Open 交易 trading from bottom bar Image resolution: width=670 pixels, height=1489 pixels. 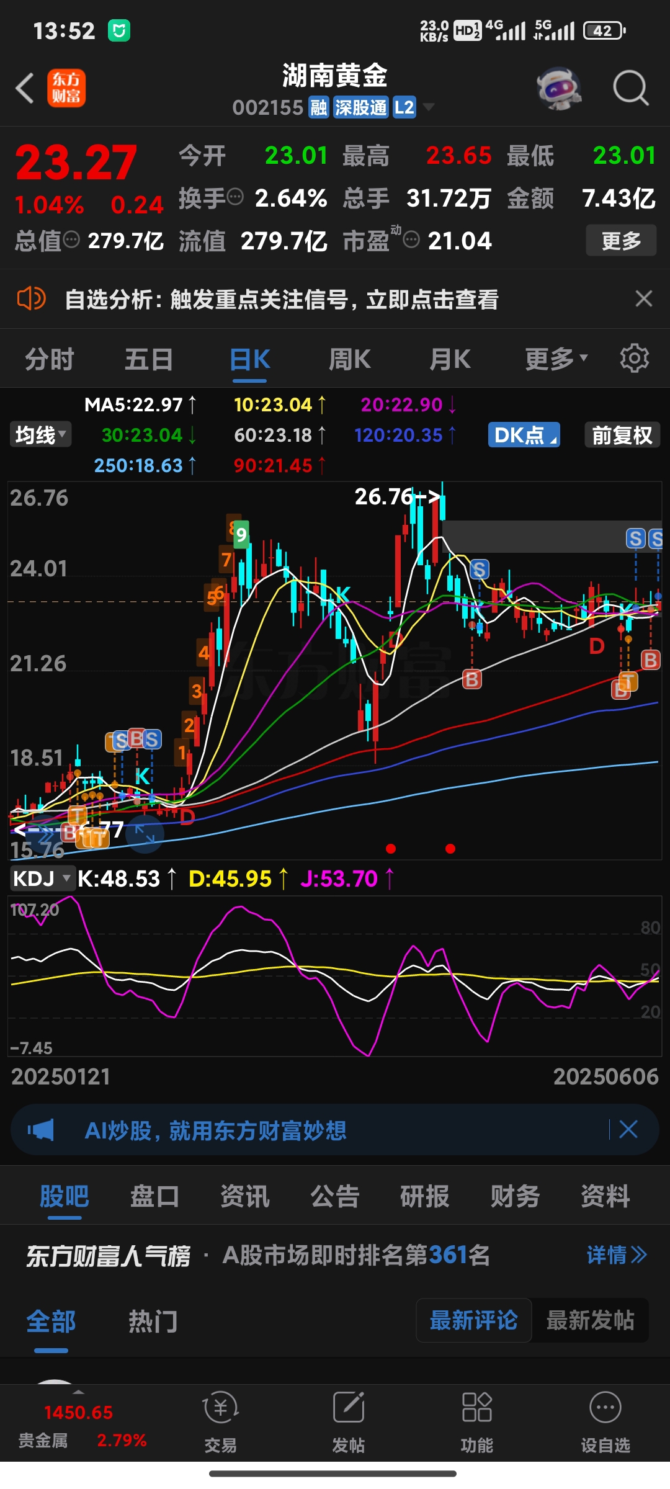click(x=220, y=1423)
